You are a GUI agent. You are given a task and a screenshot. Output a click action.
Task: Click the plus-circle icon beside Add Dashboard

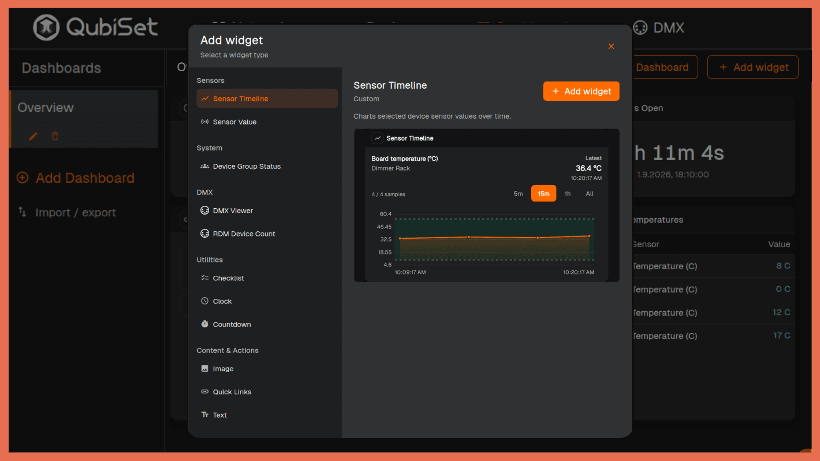23,178
